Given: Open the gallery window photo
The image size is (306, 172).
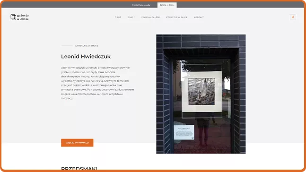Looking at the screenshot, I should point(201,94).
